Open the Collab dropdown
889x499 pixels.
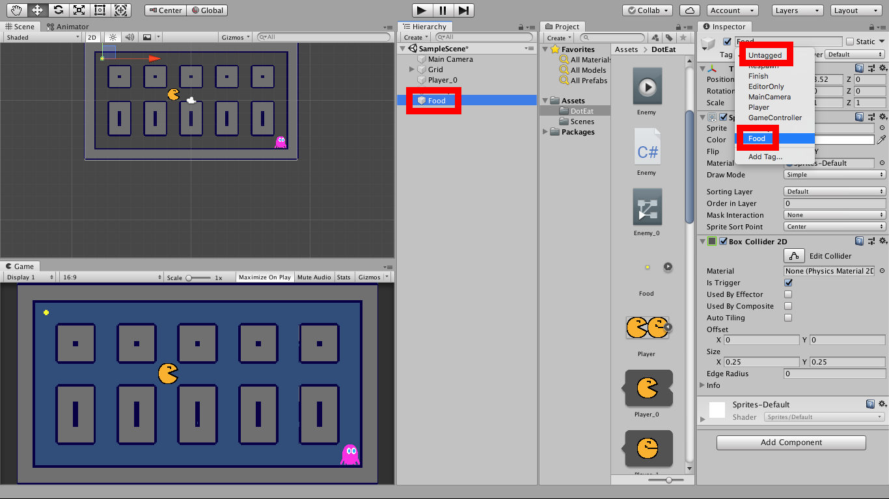click(x=648, y=10)
